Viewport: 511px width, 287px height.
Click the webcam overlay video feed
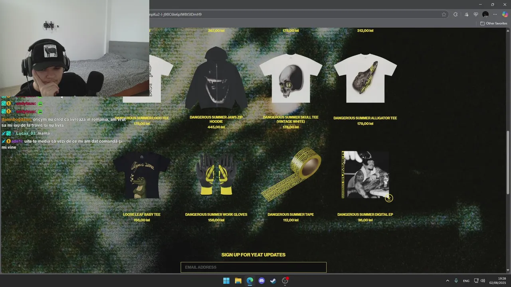75,48
